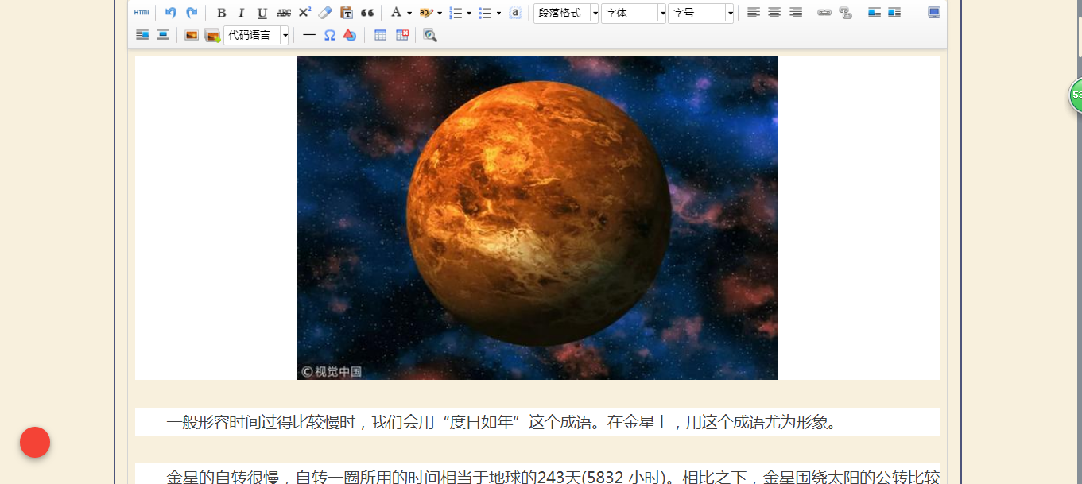Toggle italic formatting
The width and height of the screenshot is (1082, 484).
242,13
